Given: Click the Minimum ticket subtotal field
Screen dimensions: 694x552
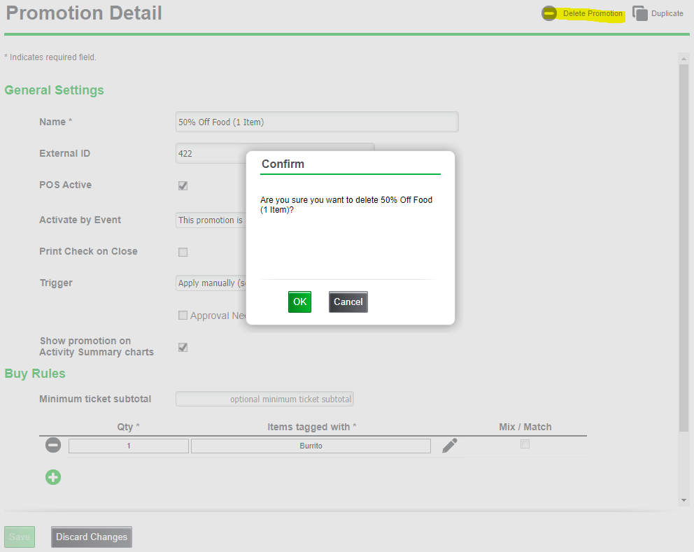Looking at the screenshot, I should point(264,399).
